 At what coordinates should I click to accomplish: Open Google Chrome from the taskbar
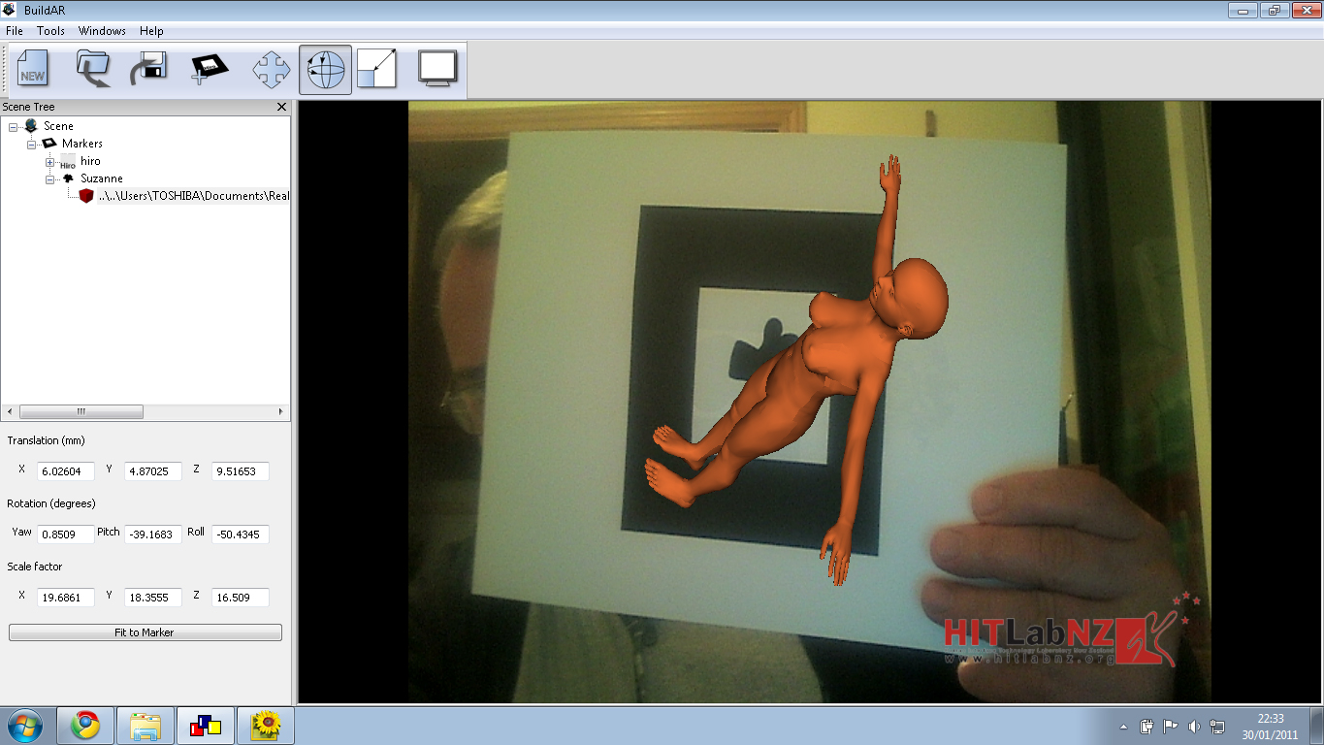coord(85,726)
